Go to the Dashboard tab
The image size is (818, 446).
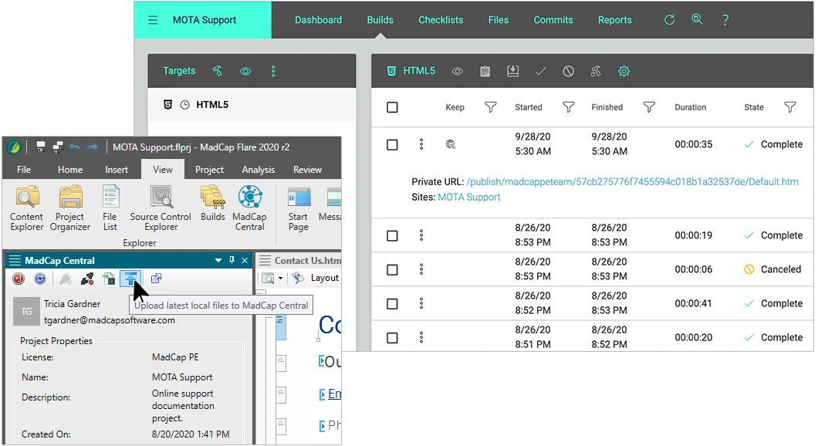pos(318,20)
